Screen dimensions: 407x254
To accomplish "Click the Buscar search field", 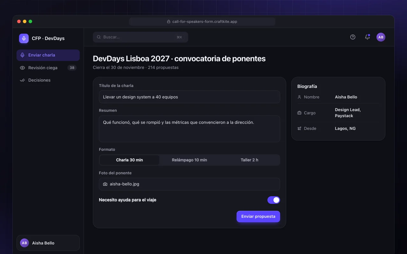I will pos(141,37).
